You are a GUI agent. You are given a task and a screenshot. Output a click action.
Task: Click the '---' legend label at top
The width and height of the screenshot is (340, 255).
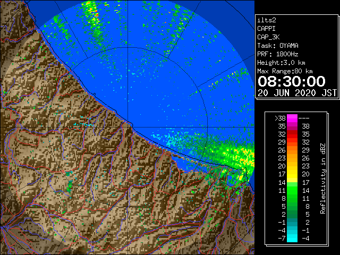click(x=304, y=118)
